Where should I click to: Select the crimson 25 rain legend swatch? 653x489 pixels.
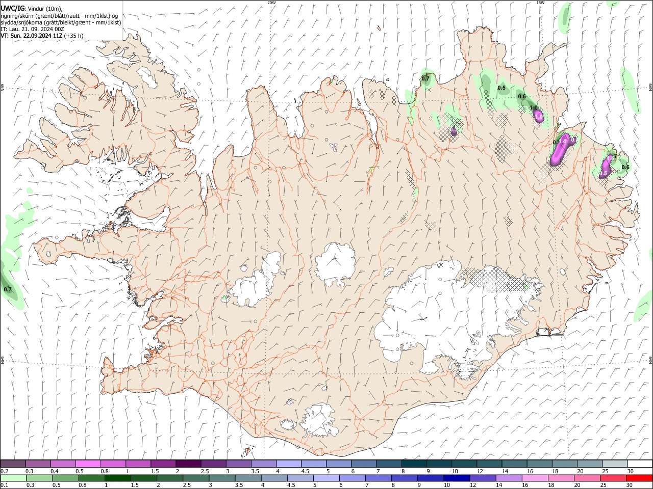614,478
